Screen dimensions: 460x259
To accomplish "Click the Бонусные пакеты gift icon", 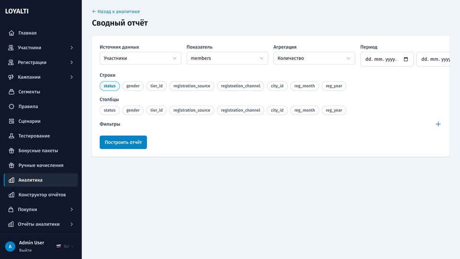I will [11, 150].
